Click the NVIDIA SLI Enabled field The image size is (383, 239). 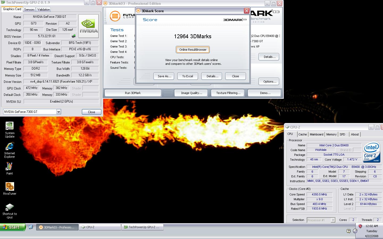tap(61, 101)
